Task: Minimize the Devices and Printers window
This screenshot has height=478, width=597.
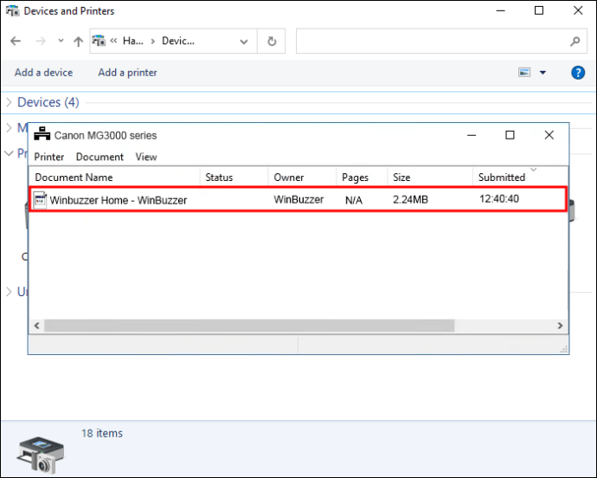Action: click(x=501, y=10)
